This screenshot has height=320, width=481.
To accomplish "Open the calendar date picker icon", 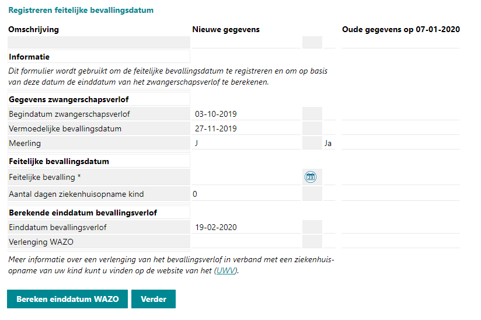I will click(311, 177).
